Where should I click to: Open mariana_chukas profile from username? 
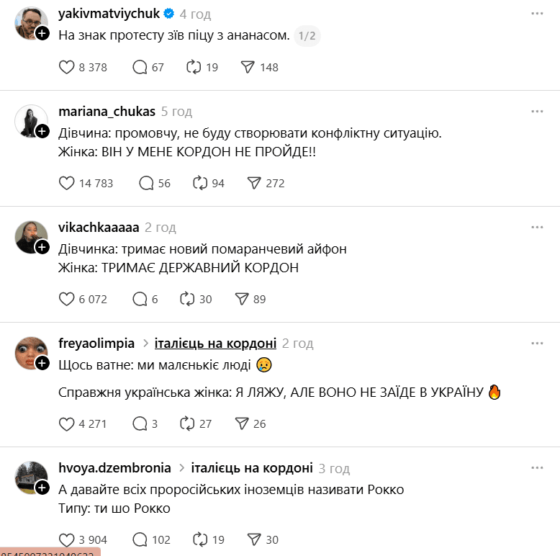click(107, 112)
